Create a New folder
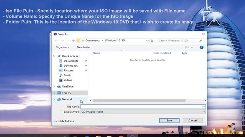Image resolution: width=245 pixels, height=137 pixels. [83, 47]
